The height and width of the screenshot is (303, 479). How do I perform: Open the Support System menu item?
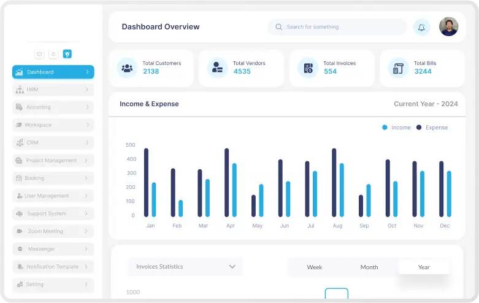tap(53, 213)
